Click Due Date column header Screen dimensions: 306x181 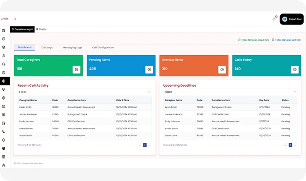coord(264,100)
